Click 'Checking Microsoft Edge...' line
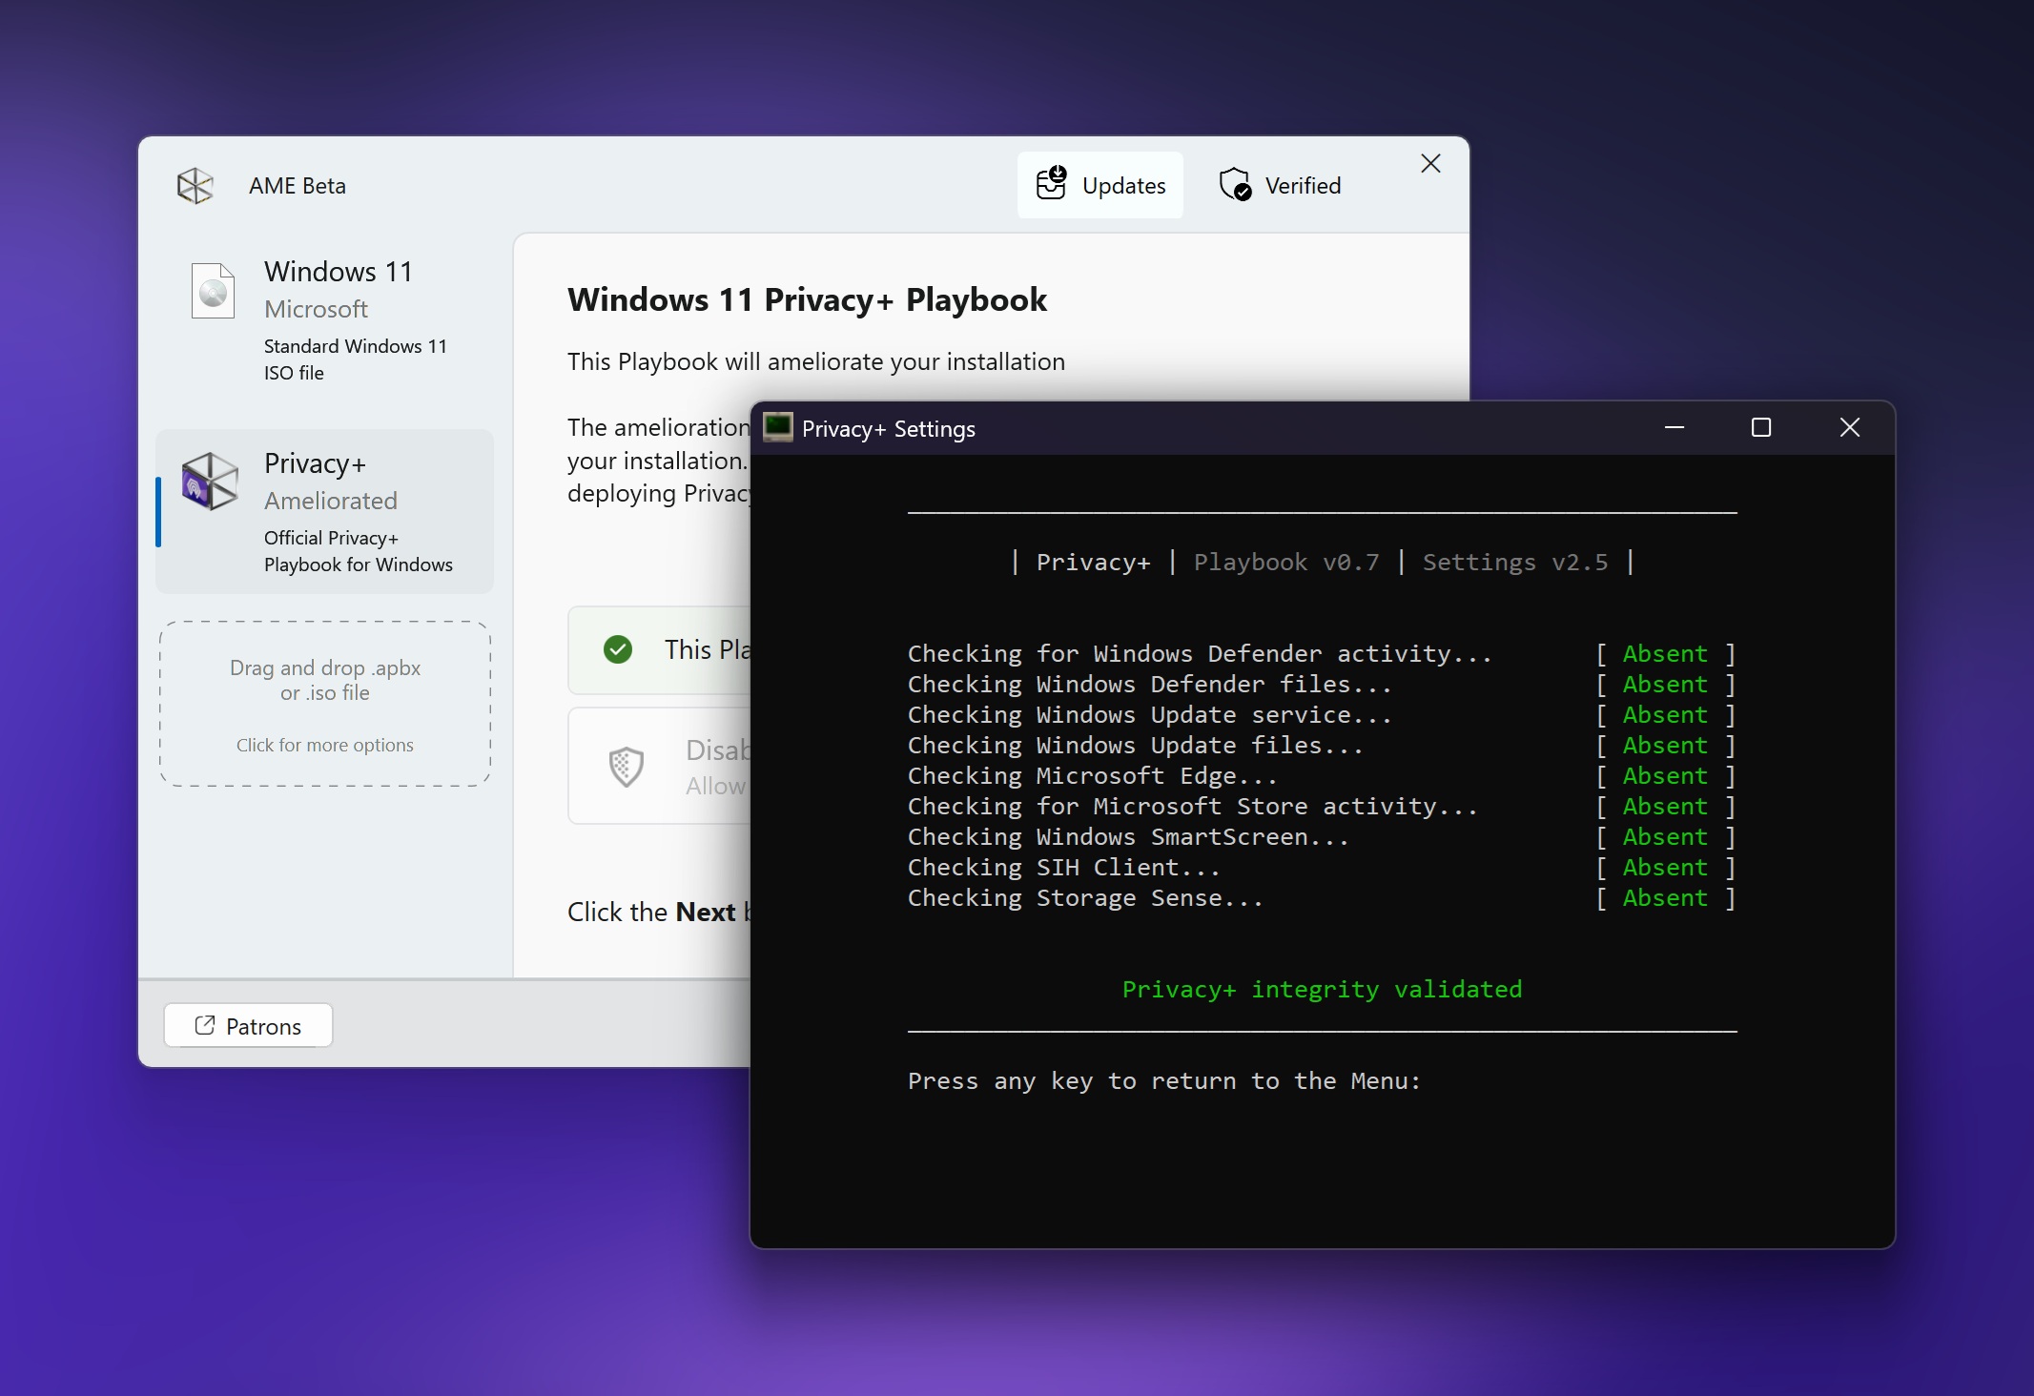2034x1396 pixels. pyautogui.click(x=1092, y=776)
